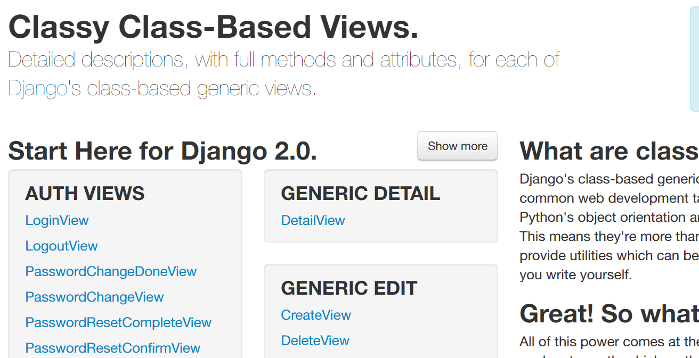Click the Show more button
This screenshot has height=358, width=699.
click(x=457, y=146)
